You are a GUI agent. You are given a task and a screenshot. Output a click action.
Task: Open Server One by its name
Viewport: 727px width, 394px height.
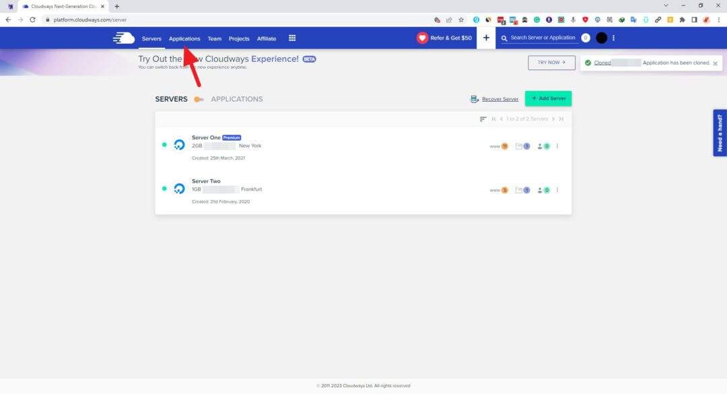[206, 137]
